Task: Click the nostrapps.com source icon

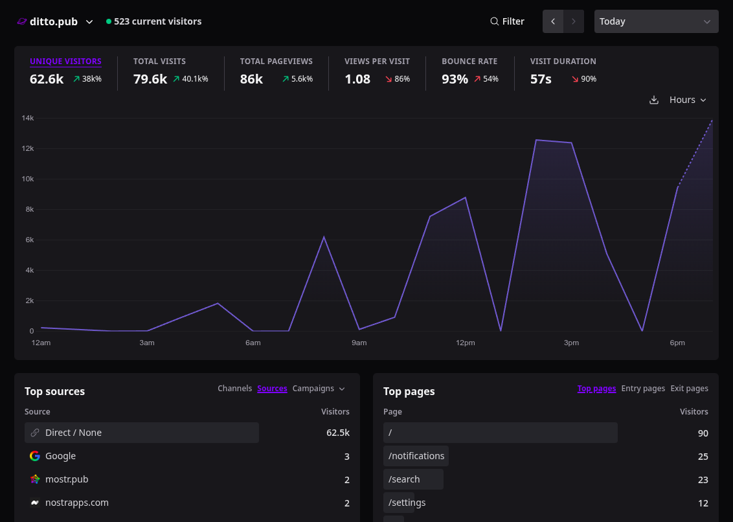Action: pos(34,503)
